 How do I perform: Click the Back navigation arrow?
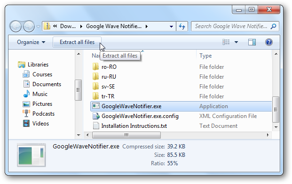(16, 26)
